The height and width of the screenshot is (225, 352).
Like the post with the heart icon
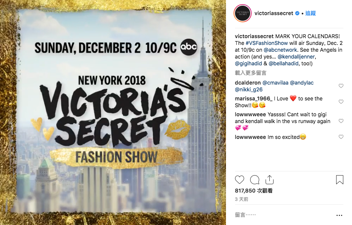pos(239,180)
